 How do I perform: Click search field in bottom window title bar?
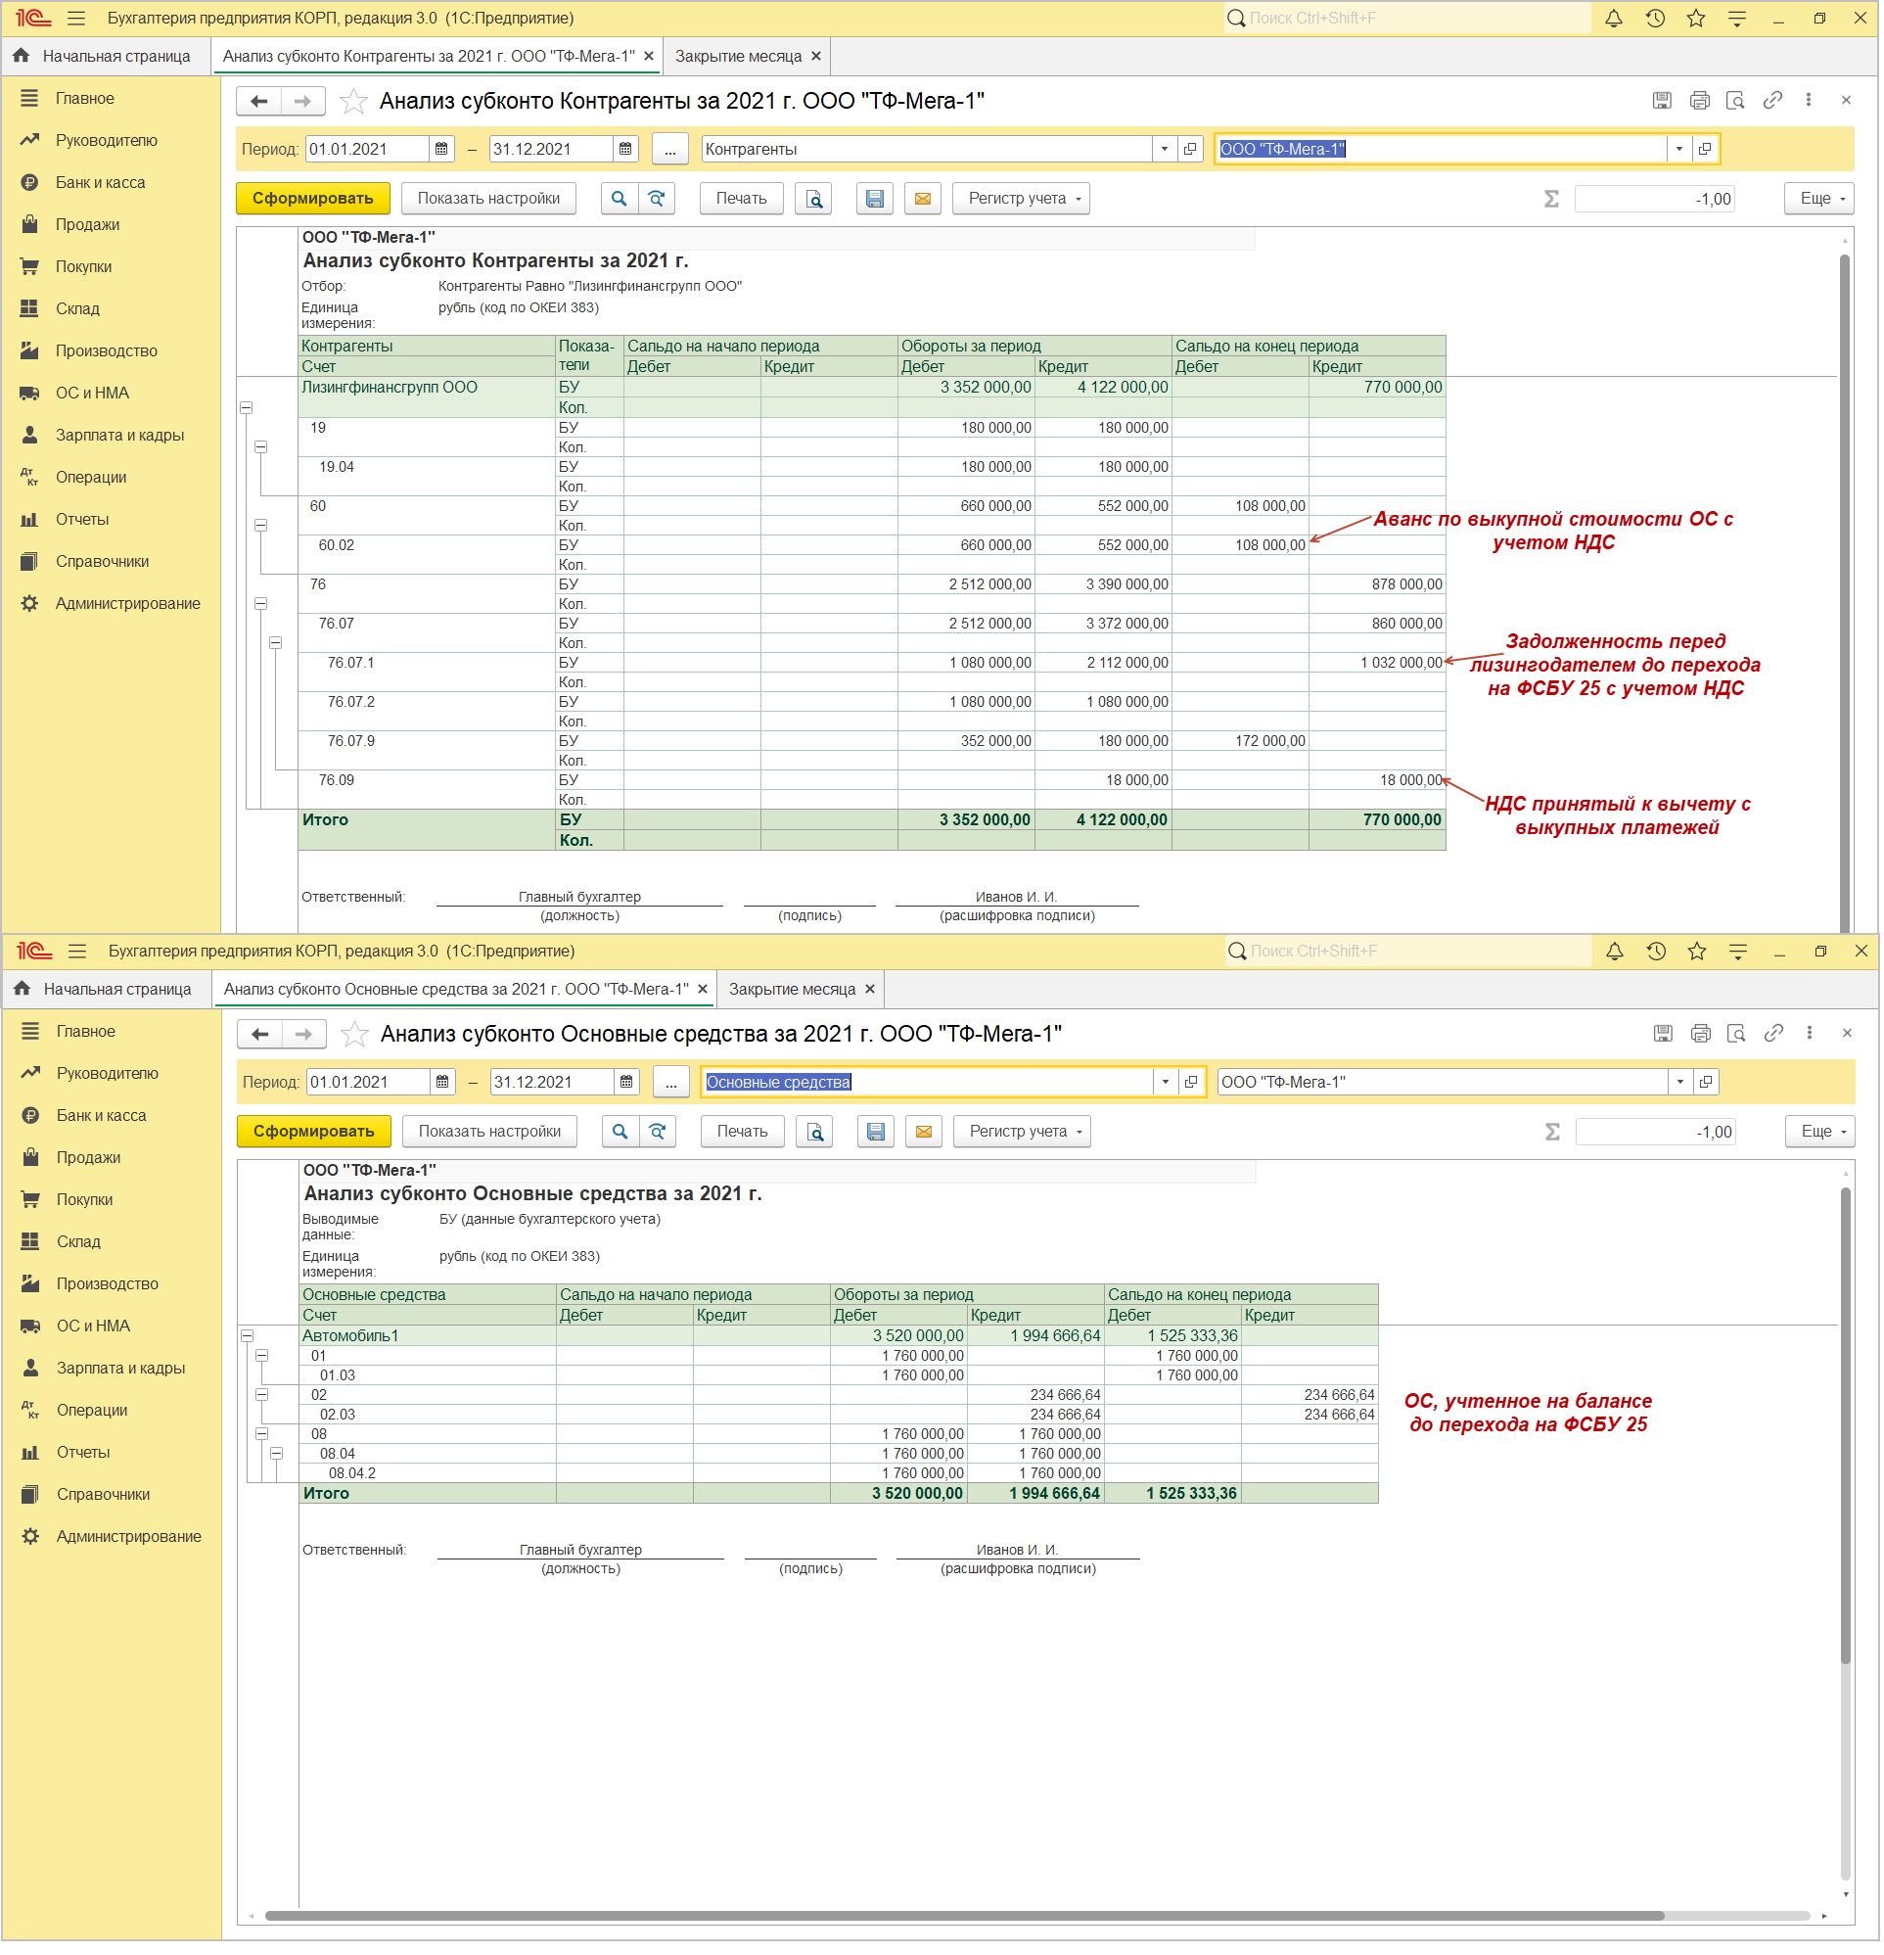point(1409,952)
